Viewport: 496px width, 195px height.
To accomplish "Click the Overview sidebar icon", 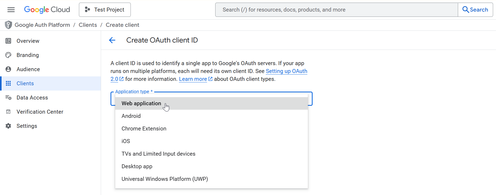I will point(8,41).
